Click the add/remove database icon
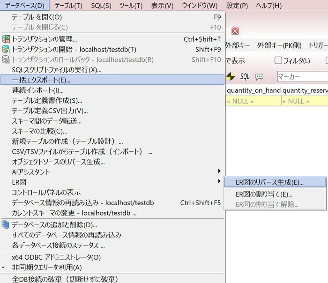328x283 pixels. coord(6,225)
